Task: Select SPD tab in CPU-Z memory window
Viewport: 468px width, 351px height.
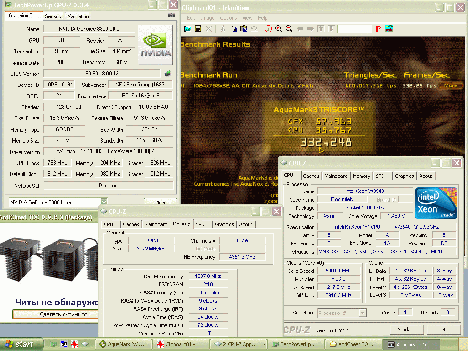Action: [200, 224]
